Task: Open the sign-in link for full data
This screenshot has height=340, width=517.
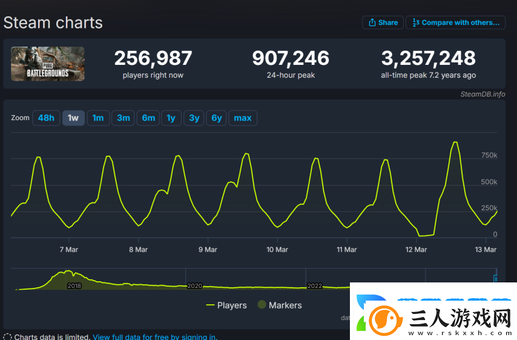Action: point(155,337)
